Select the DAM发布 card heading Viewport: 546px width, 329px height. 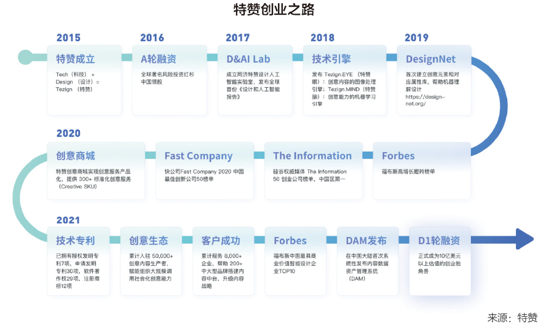(366, 241)
